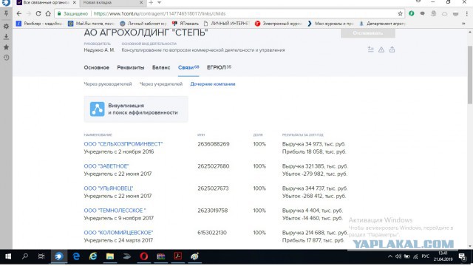The width and height of the screenshot is (473, 266).
Task: Pin the sidebar with the pin icon
Action: (6, 13)
